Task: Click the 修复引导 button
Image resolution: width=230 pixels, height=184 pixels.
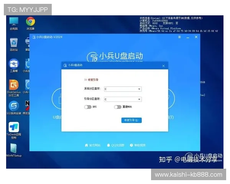Action: click(x=131, y=120)
